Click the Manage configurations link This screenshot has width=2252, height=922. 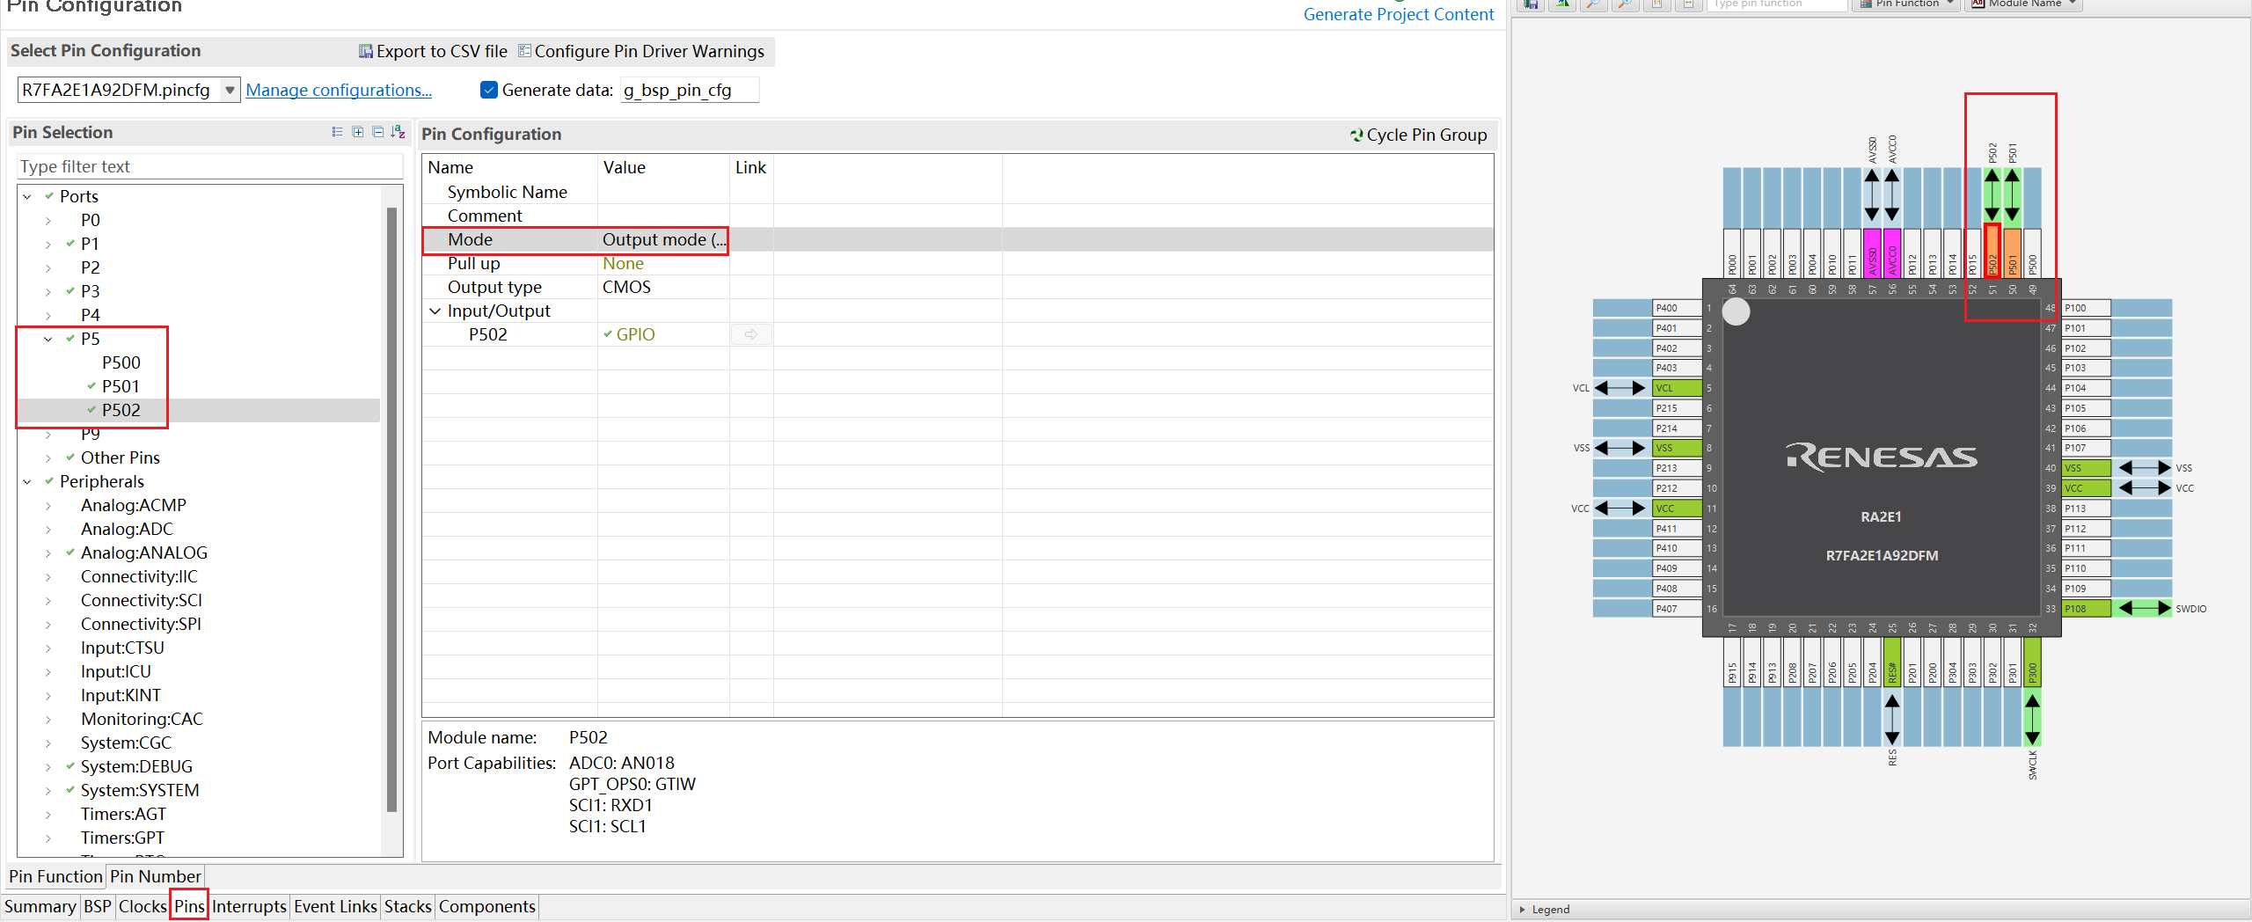(x=339, y=90)
